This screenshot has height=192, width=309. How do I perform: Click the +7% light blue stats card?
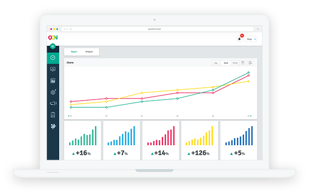pos(122,141)
